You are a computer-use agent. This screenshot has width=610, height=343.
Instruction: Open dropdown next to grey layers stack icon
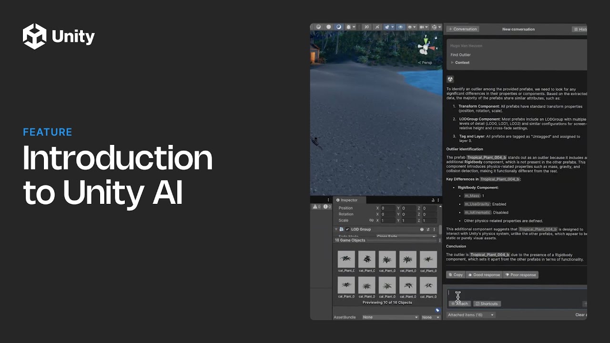coord(415,27)
